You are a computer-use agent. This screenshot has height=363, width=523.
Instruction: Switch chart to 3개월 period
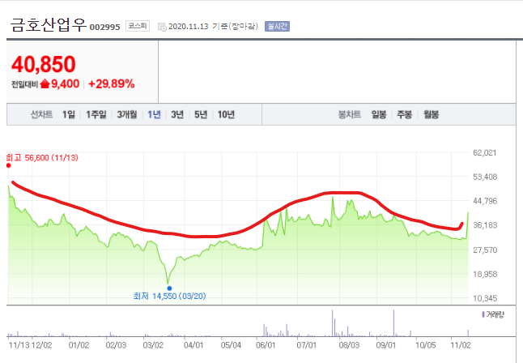127,114
